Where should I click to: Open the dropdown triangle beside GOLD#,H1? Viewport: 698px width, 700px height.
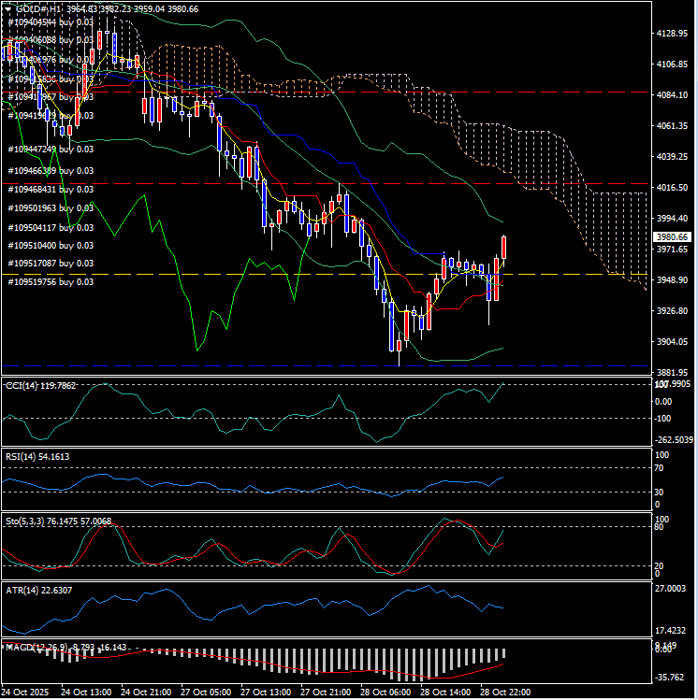[x=7, y=9]
